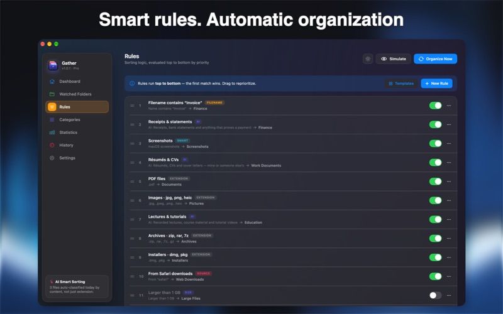
Task: Toggle the PDF files rule switch
Action: click(435, 181)
